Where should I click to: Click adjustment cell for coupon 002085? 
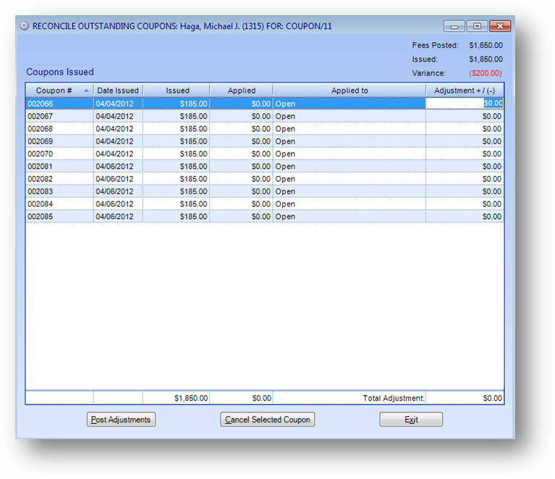coord(465,216)
